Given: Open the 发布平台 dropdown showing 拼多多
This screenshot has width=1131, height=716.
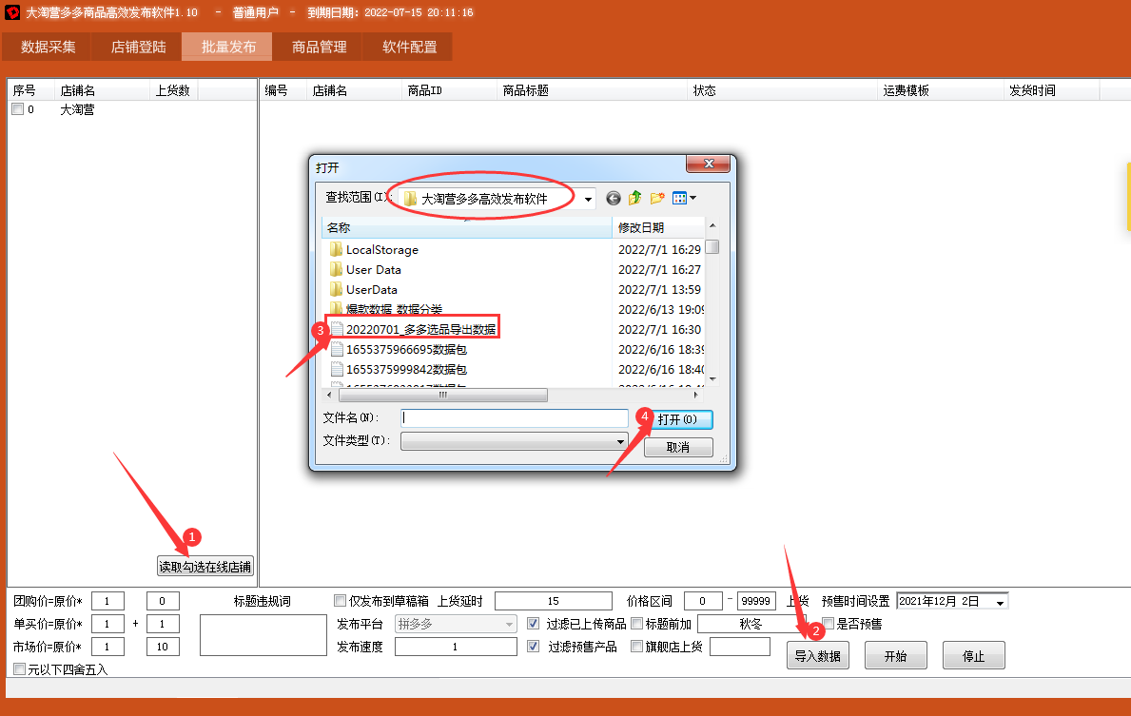Looking at the screenshot, I should coord(456,624).
